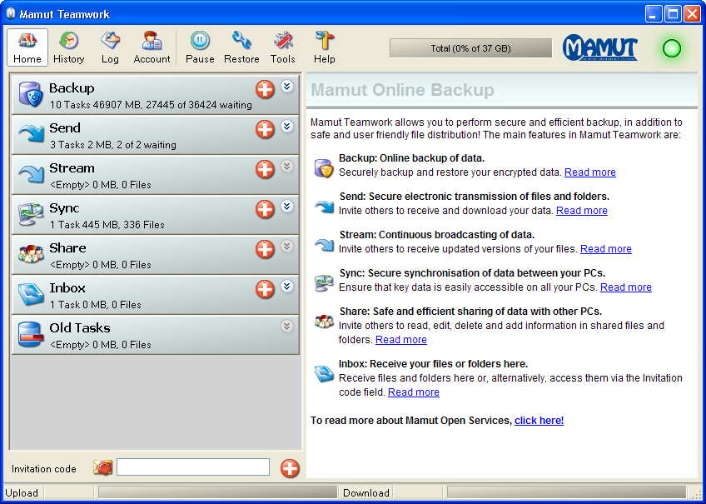Select the Sync section header
Image resolution: width=706 pixels, height=504 pixels.
click(156, 215)
